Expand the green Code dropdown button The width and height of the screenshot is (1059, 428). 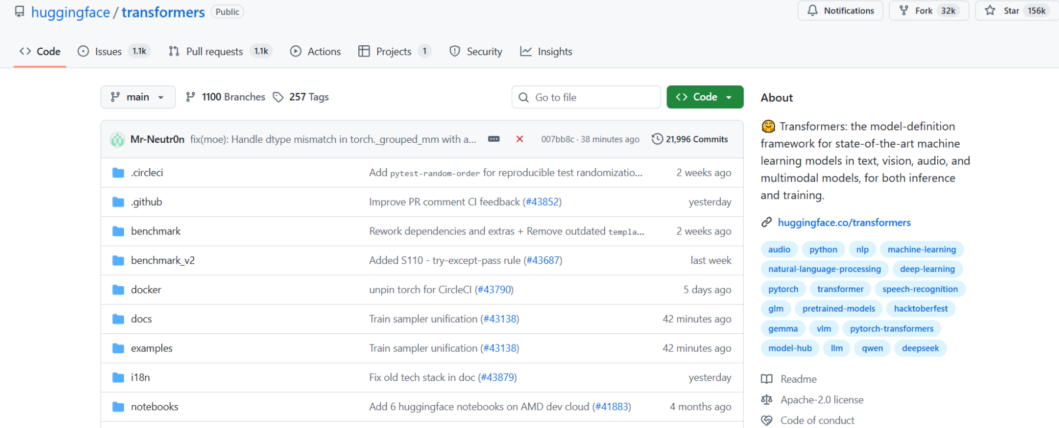pos(705,97)
